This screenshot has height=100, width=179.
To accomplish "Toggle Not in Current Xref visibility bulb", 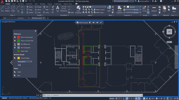I will (x=15, y=37).
